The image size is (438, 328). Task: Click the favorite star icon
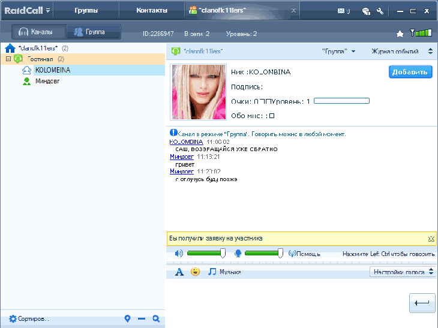click(400, 34)
